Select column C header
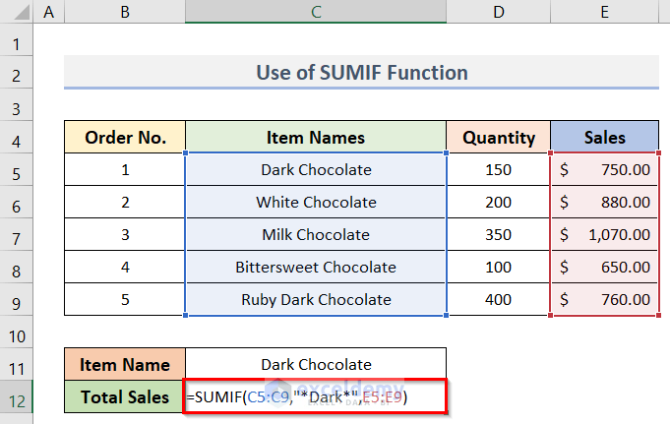670x424 pixels. click(316, 13)
